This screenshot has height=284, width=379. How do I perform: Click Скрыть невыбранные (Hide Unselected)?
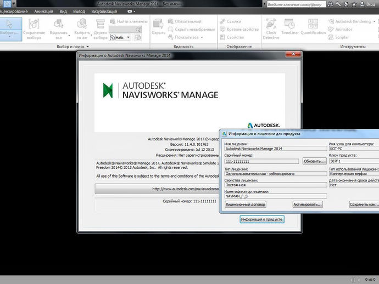(192, 29)
